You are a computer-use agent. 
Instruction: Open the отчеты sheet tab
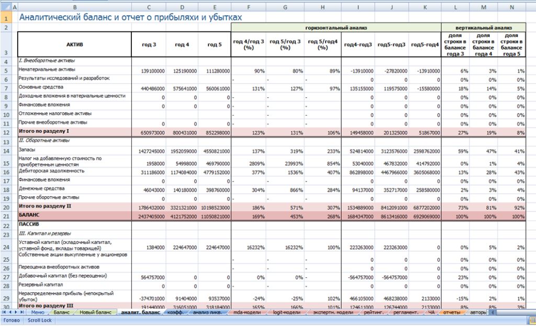coord(452,312)
